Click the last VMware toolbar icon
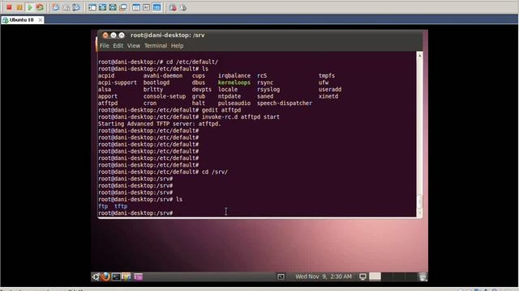 point(183,7)
